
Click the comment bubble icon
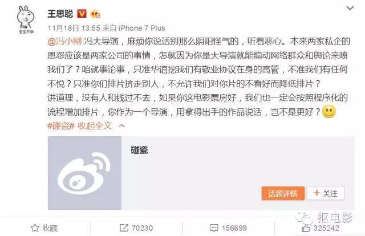214,228
